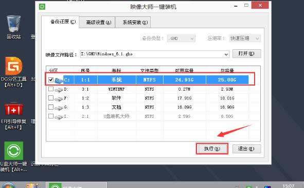The height and width of the screenshot is (188, 304).
Task: Click the 可用容量 column header
Action: pyautogui.click(x=184, y=71)
